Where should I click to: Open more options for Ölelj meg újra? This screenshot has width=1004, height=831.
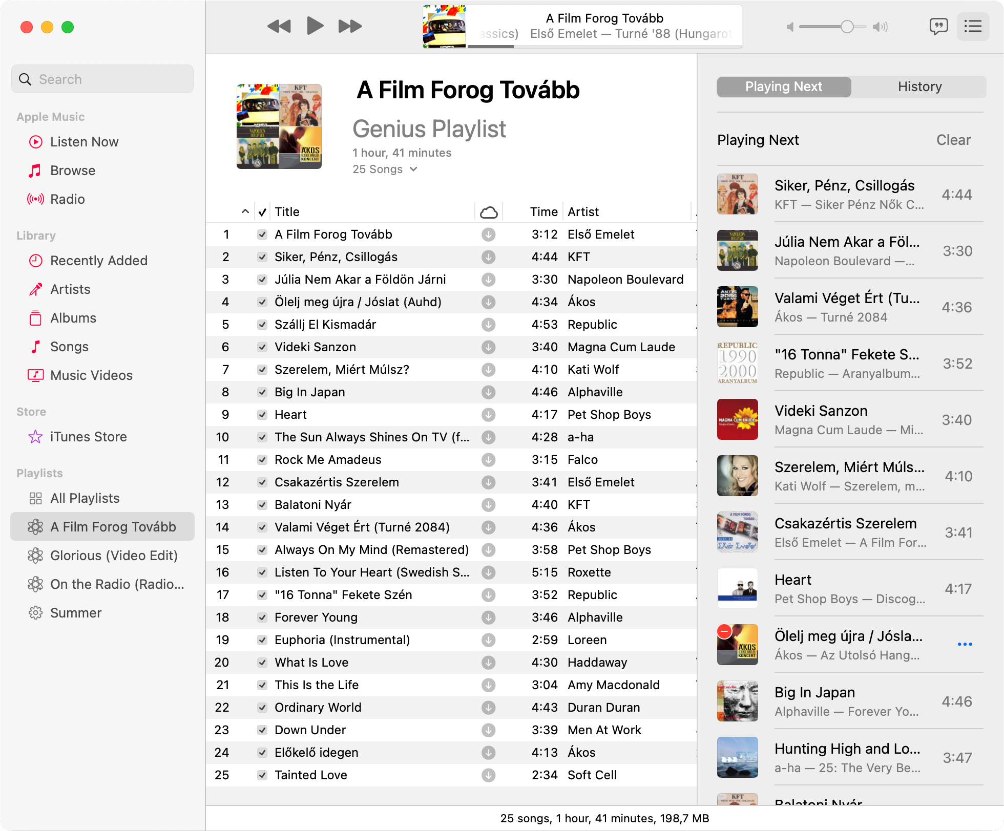click(965, 645)
